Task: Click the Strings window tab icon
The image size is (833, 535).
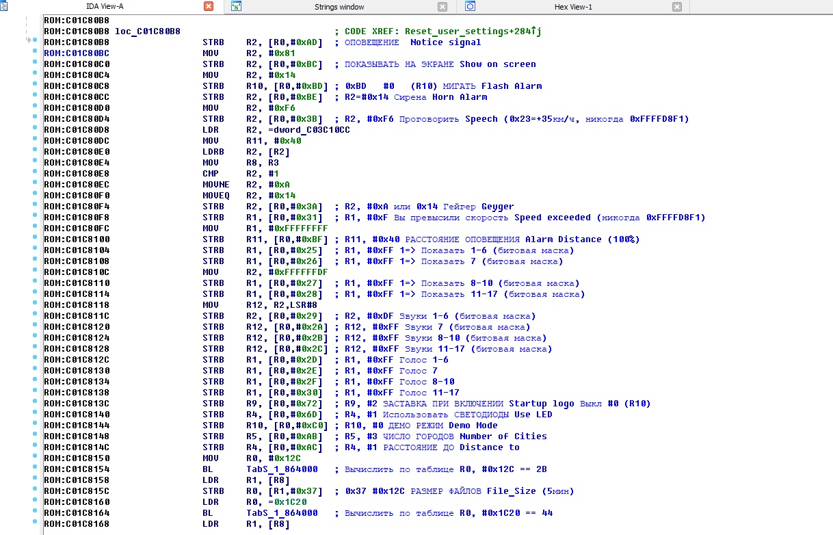Action: (x=237, y=7)
